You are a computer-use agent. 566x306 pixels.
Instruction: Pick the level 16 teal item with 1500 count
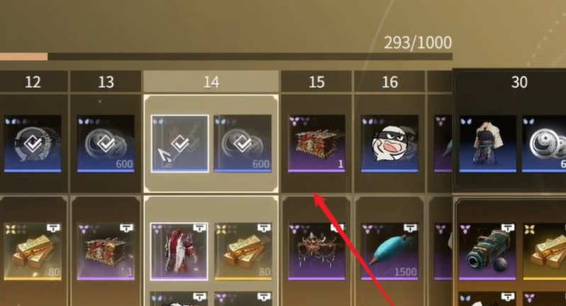pos(389,251)
